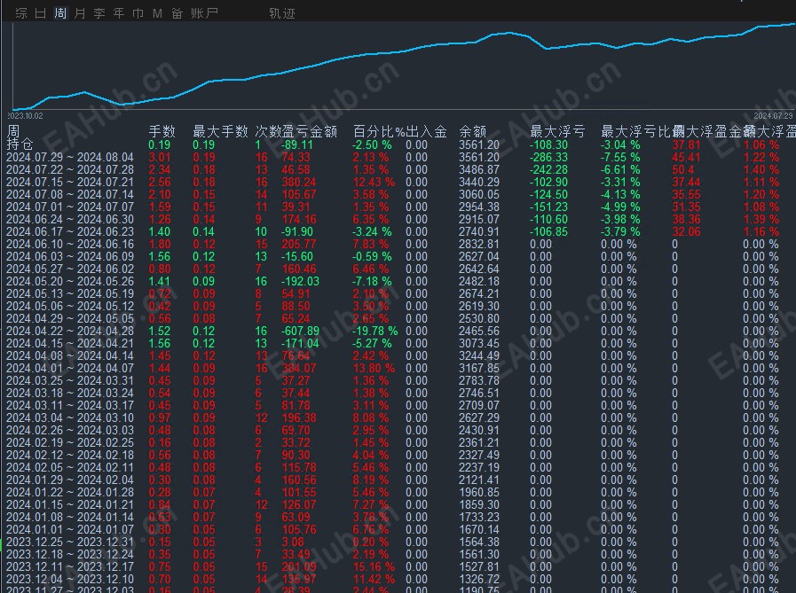Switch to the 账户 account tab
This screenshot has height=593, width=796.
pos(205,13)
